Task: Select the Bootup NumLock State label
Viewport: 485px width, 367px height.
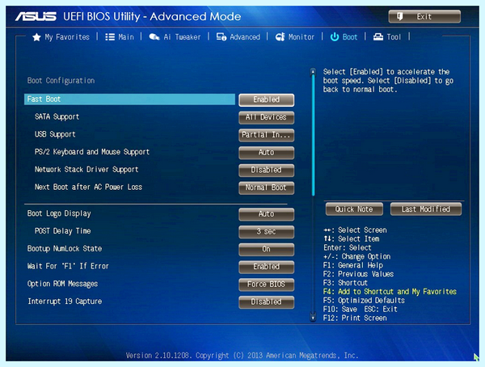Action: pos(65,249)
